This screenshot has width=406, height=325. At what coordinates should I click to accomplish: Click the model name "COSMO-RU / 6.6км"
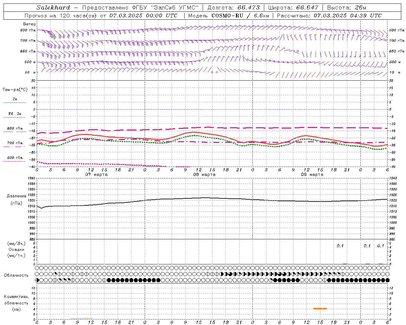point(240,16)
